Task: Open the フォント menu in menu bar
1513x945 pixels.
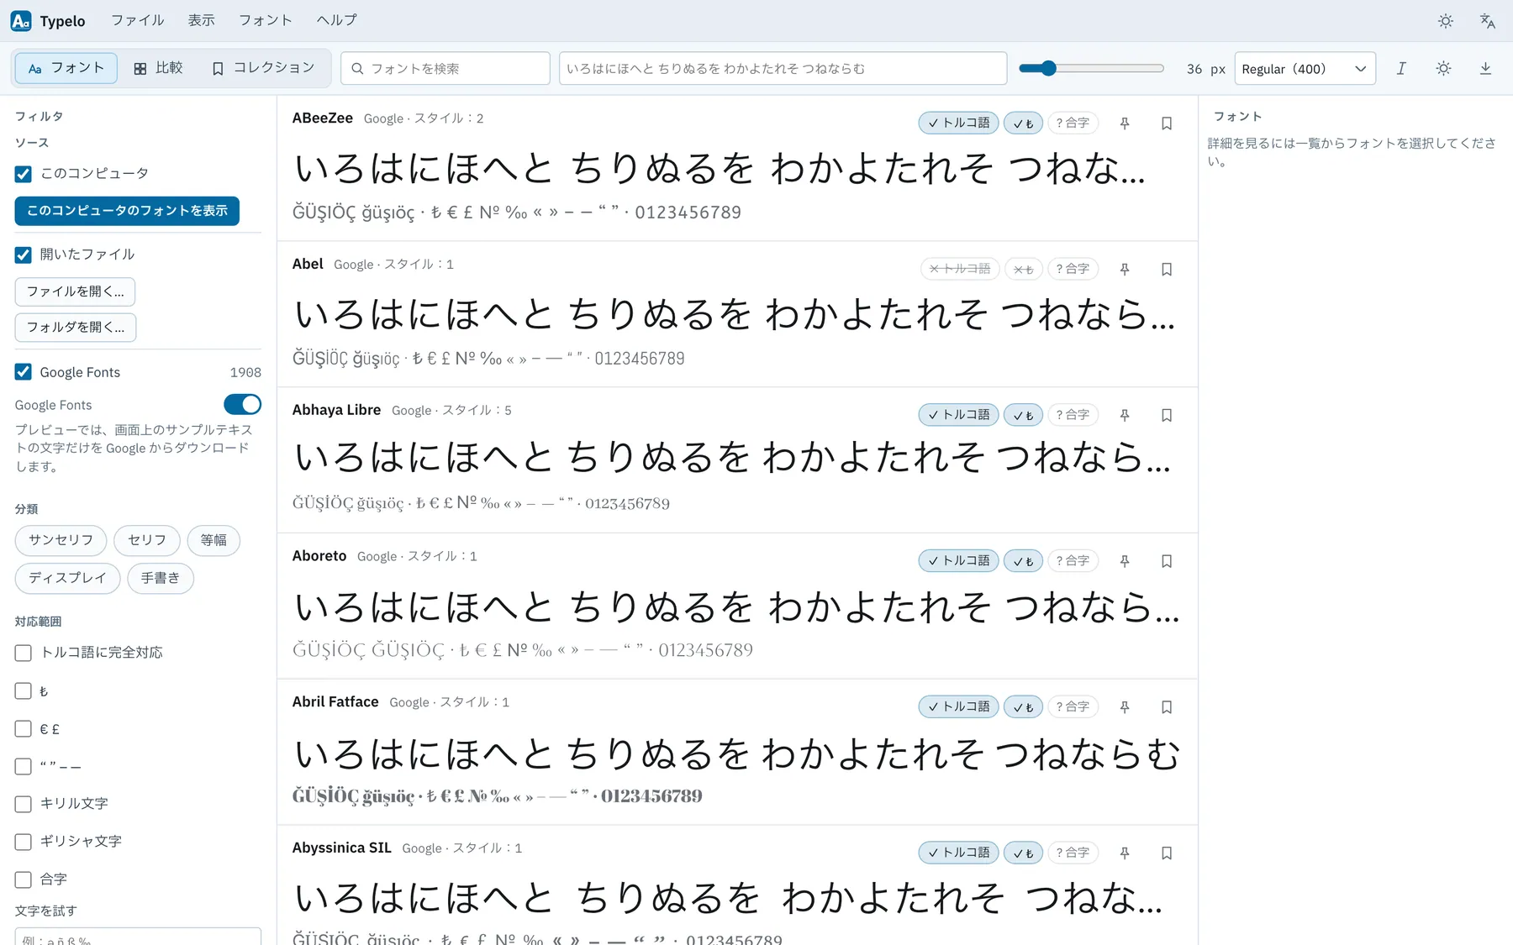Action: click(266, 20)
